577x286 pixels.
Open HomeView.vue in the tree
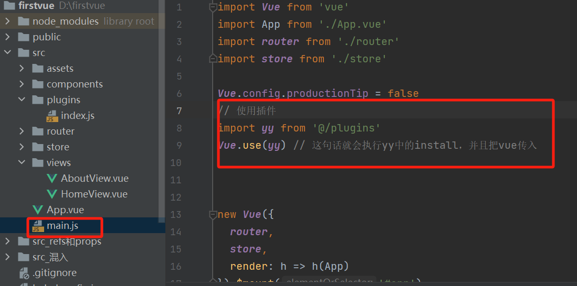(94, 194)
